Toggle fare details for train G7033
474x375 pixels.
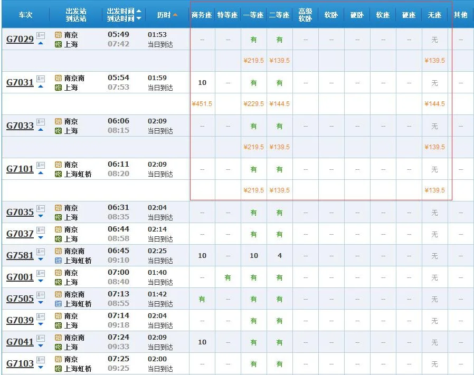(40, 130)
